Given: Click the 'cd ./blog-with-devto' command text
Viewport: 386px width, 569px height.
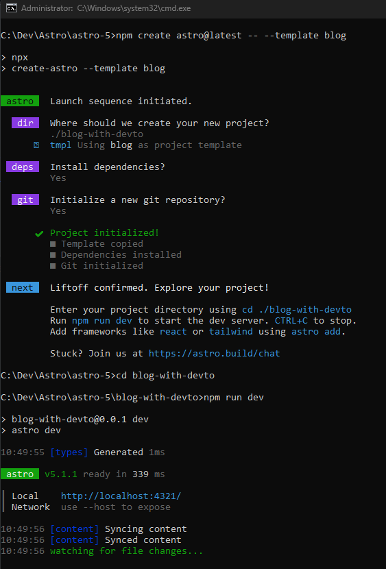Looking at the screenshot, I should (x=297, y=310).
